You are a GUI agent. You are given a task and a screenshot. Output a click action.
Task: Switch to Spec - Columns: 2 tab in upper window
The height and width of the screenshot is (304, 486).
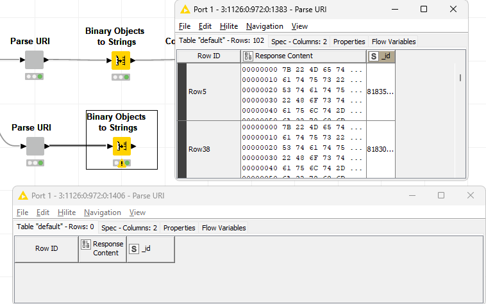tap(299, 42)
